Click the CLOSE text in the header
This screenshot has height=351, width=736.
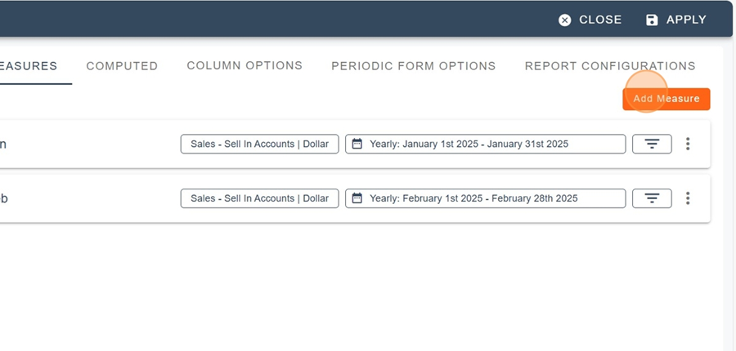click(x=600, y=20)
